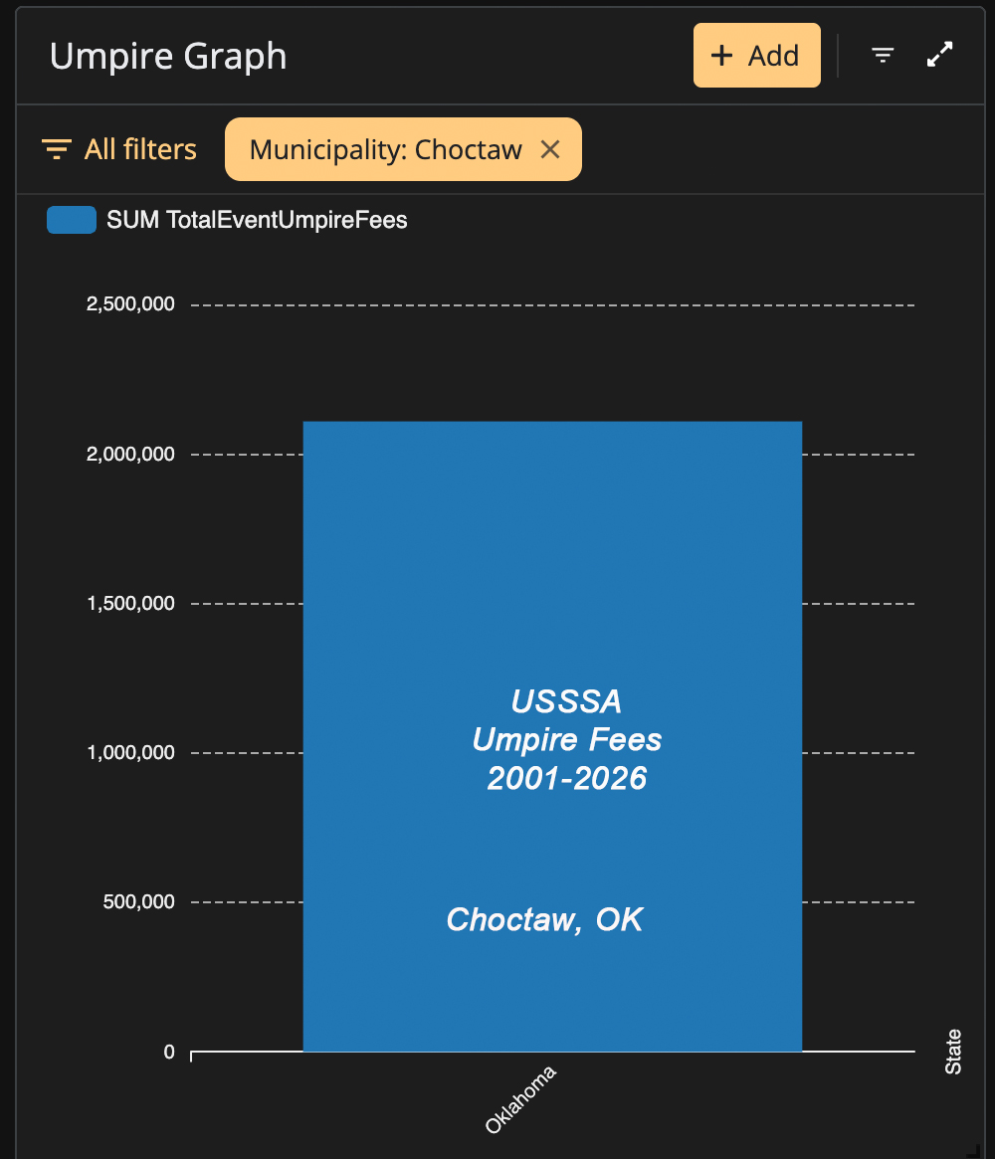Viewport: 995px width, 1159px height.
Task: Click the All filters lines icon
Action: 56,149
